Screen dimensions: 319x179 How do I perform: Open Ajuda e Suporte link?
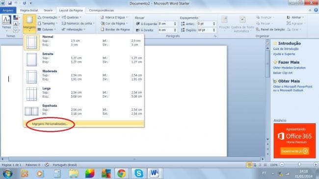(x=284, y=54)
